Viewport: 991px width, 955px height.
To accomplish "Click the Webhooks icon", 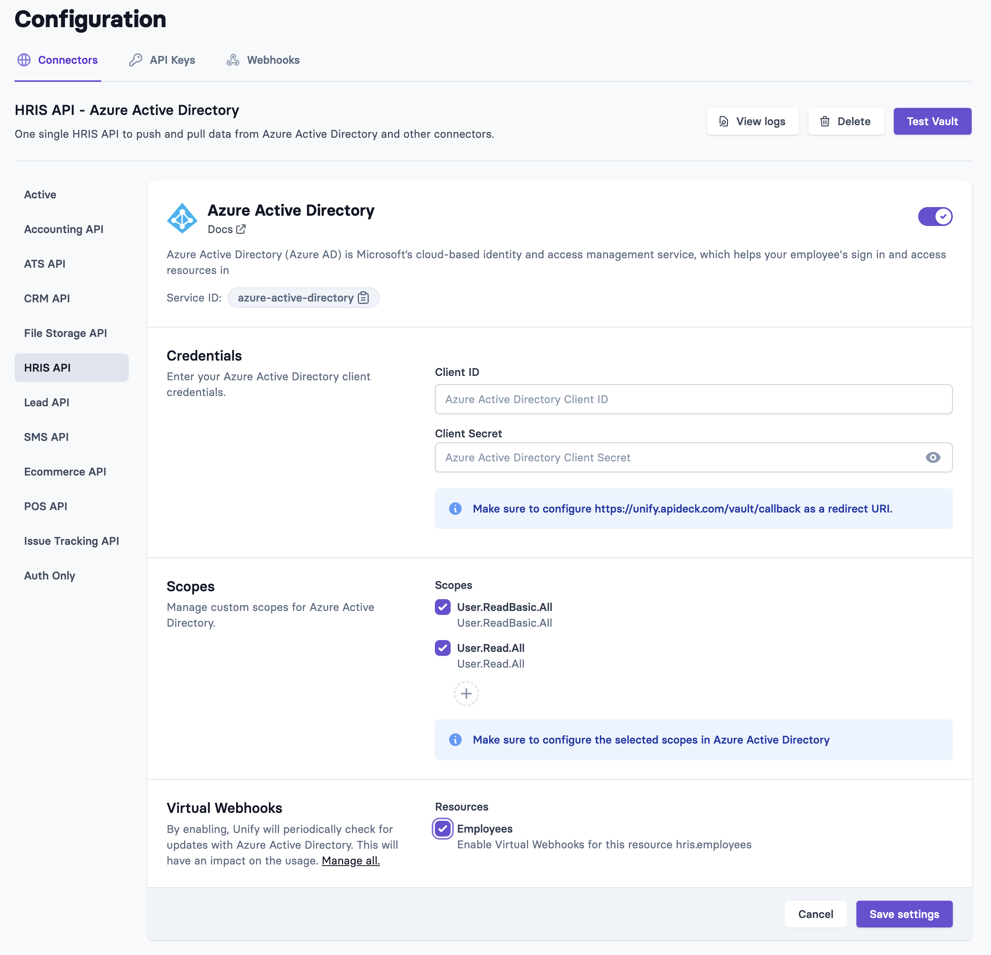I will click(233, 60).
